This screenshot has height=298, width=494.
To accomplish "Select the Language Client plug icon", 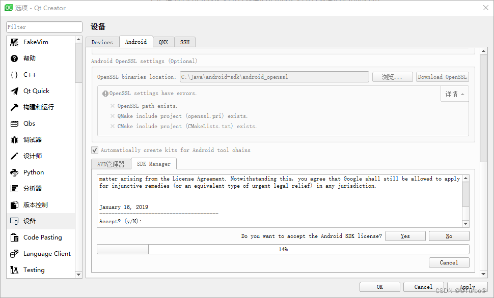I will pos(14,254).
